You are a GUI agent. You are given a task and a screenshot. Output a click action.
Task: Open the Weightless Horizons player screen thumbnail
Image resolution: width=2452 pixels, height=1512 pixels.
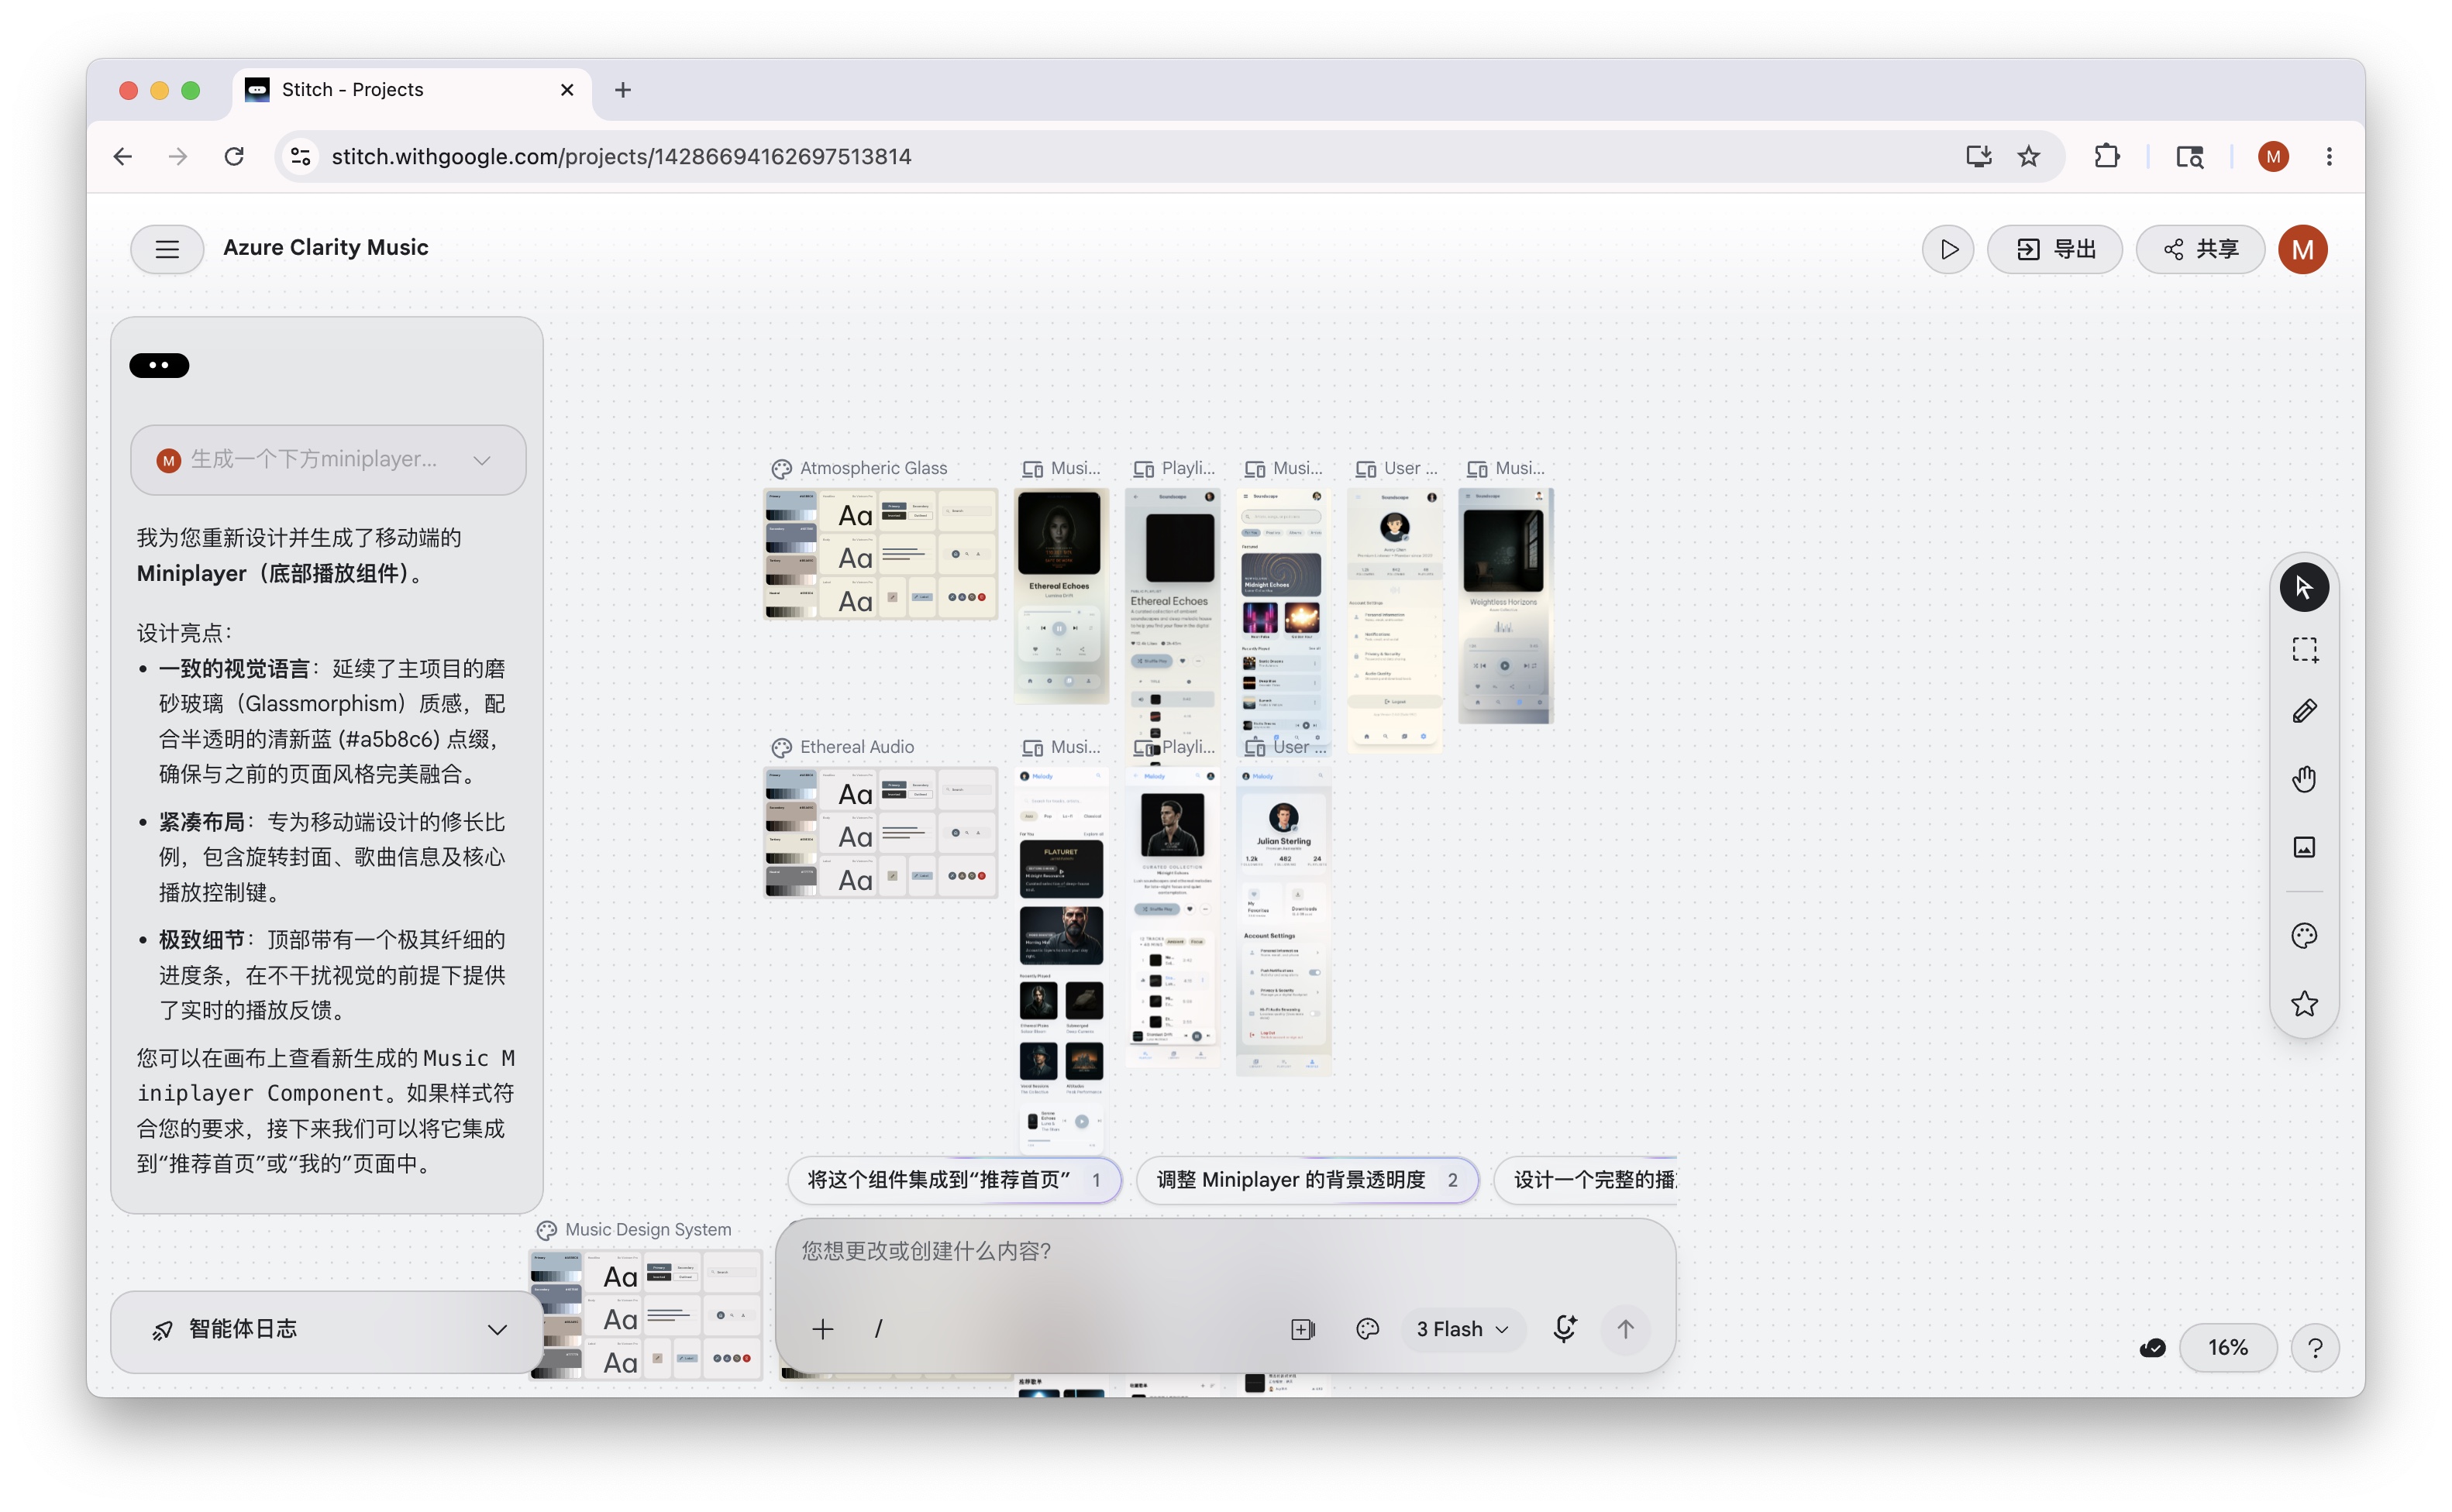(1505, 606)
